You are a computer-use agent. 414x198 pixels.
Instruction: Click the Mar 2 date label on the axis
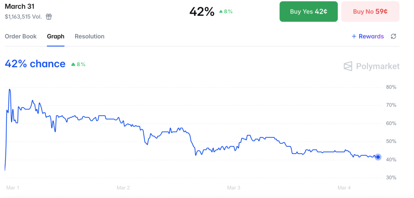tap(123, 188)
